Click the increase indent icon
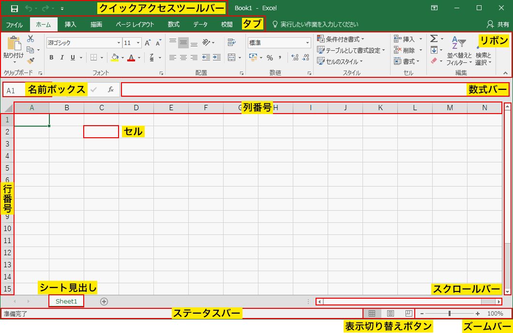The width and height of the screenshot is (513, 333). (x=217, y=58)
